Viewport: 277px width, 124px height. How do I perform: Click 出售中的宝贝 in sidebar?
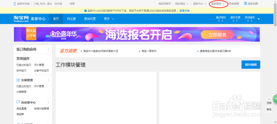pos(42,71)
